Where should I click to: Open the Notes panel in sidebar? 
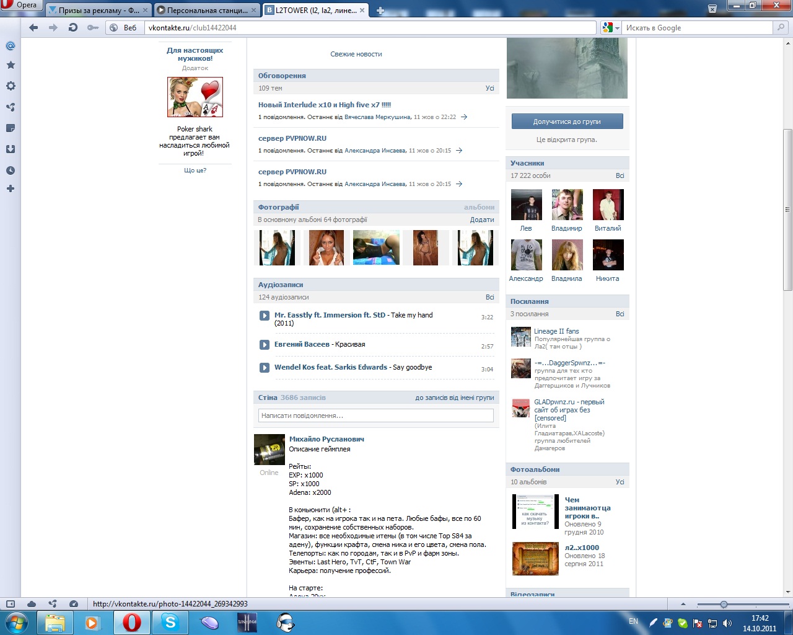(11, 128)
